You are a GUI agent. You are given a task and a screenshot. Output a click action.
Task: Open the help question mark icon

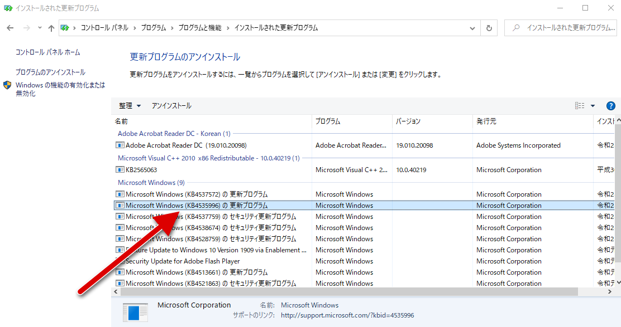pos(611,106)
